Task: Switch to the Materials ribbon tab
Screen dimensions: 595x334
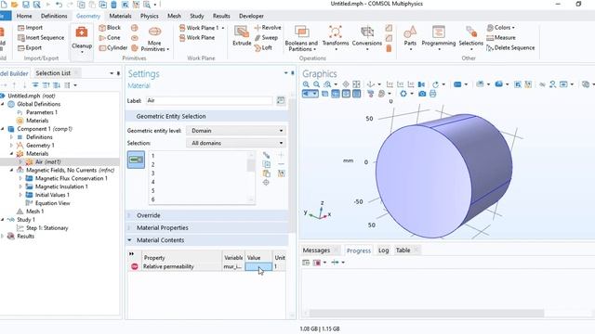Action: [x=120, y=16]
